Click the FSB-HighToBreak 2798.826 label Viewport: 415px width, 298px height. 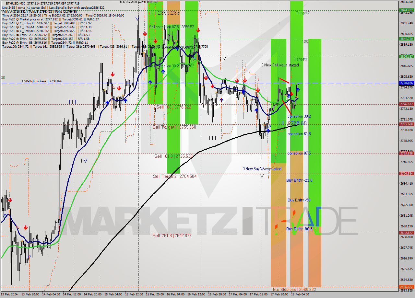point(42,81)
